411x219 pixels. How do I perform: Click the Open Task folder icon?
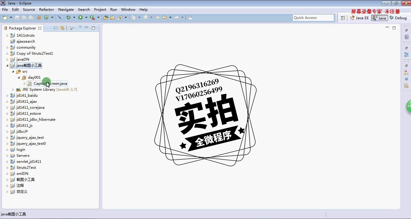112,17
